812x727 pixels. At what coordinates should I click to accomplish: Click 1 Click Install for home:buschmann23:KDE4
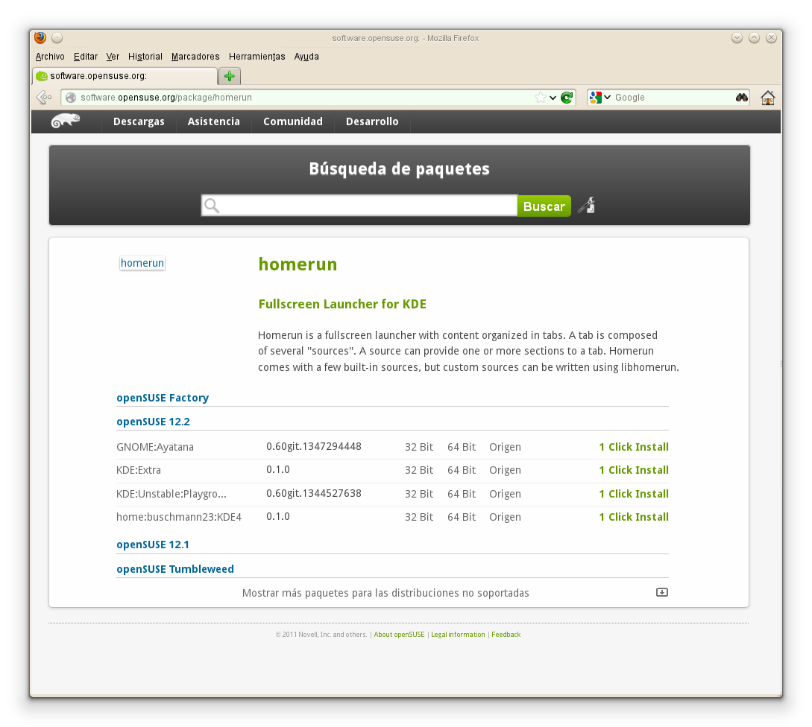(634, 517)
